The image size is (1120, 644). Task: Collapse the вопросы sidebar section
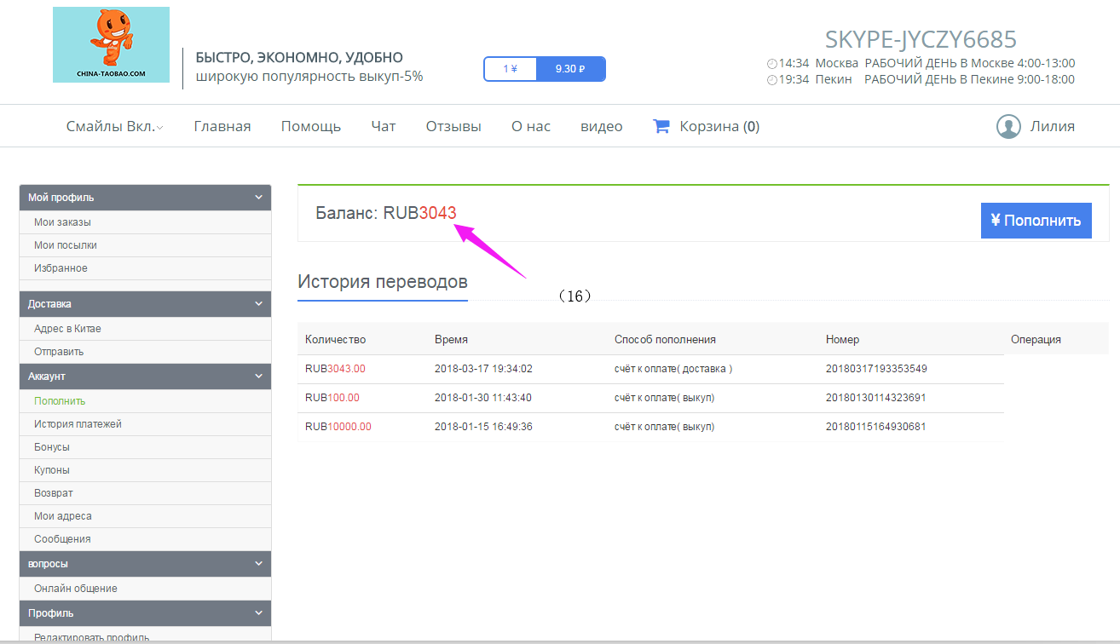pyautogui.click(x=259, y=564)
